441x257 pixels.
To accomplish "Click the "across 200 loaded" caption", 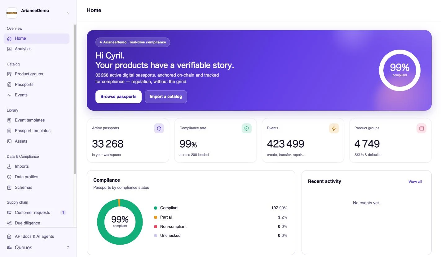I will (194, 155).
